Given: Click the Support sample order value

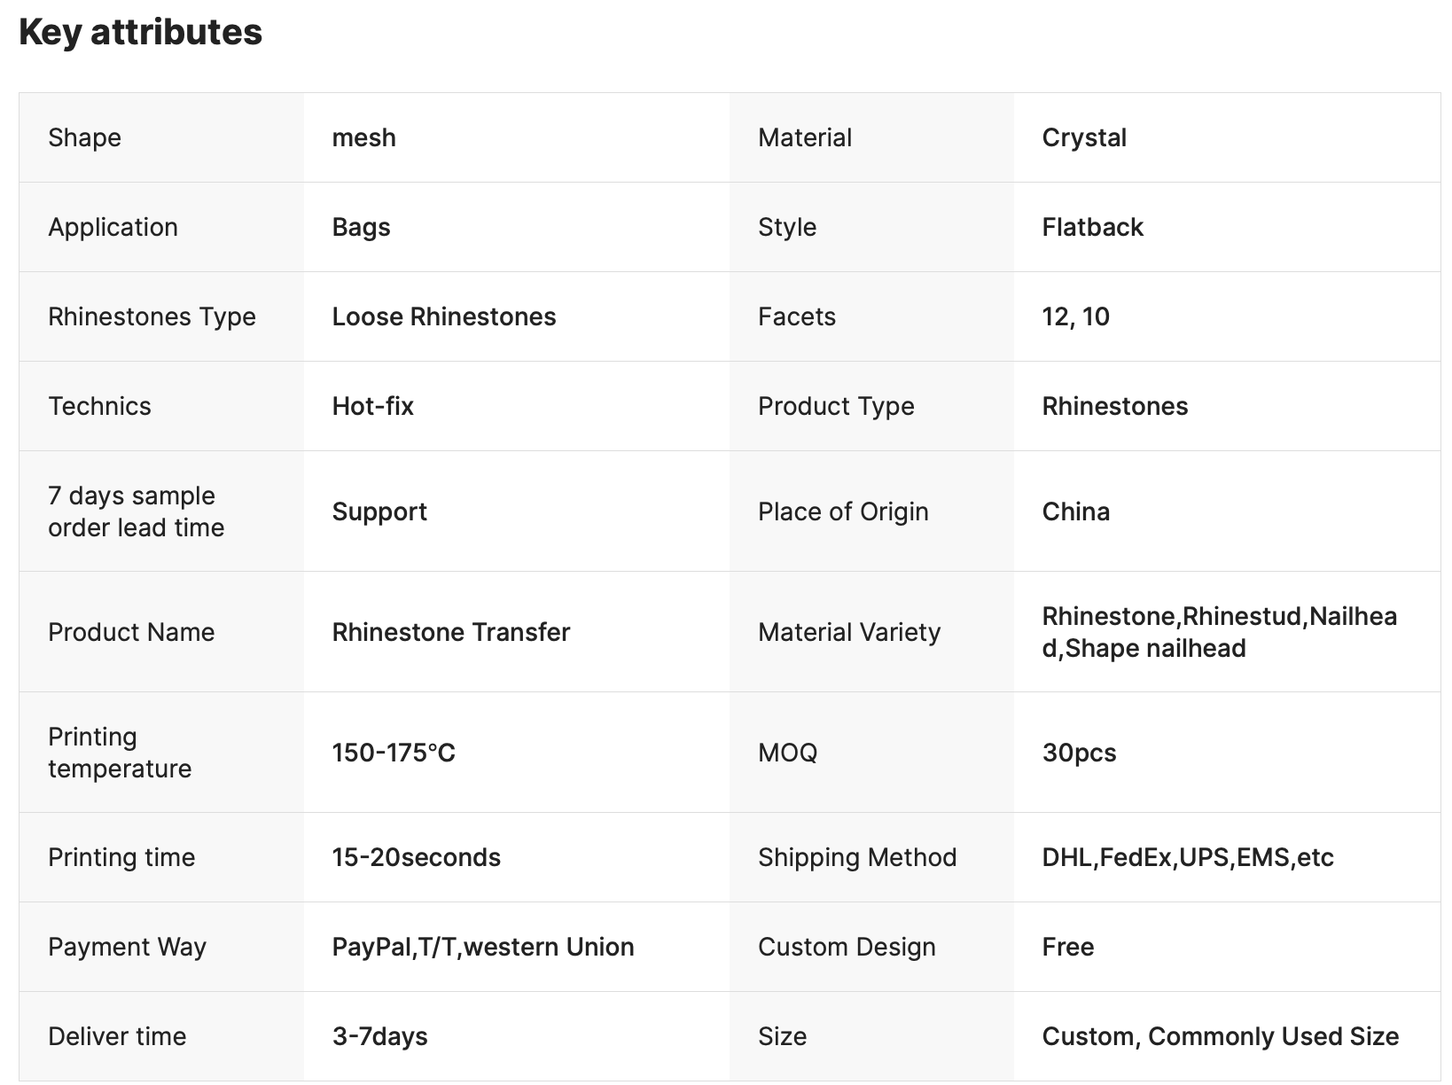Looking at the screenshot, I should point(379,511).
